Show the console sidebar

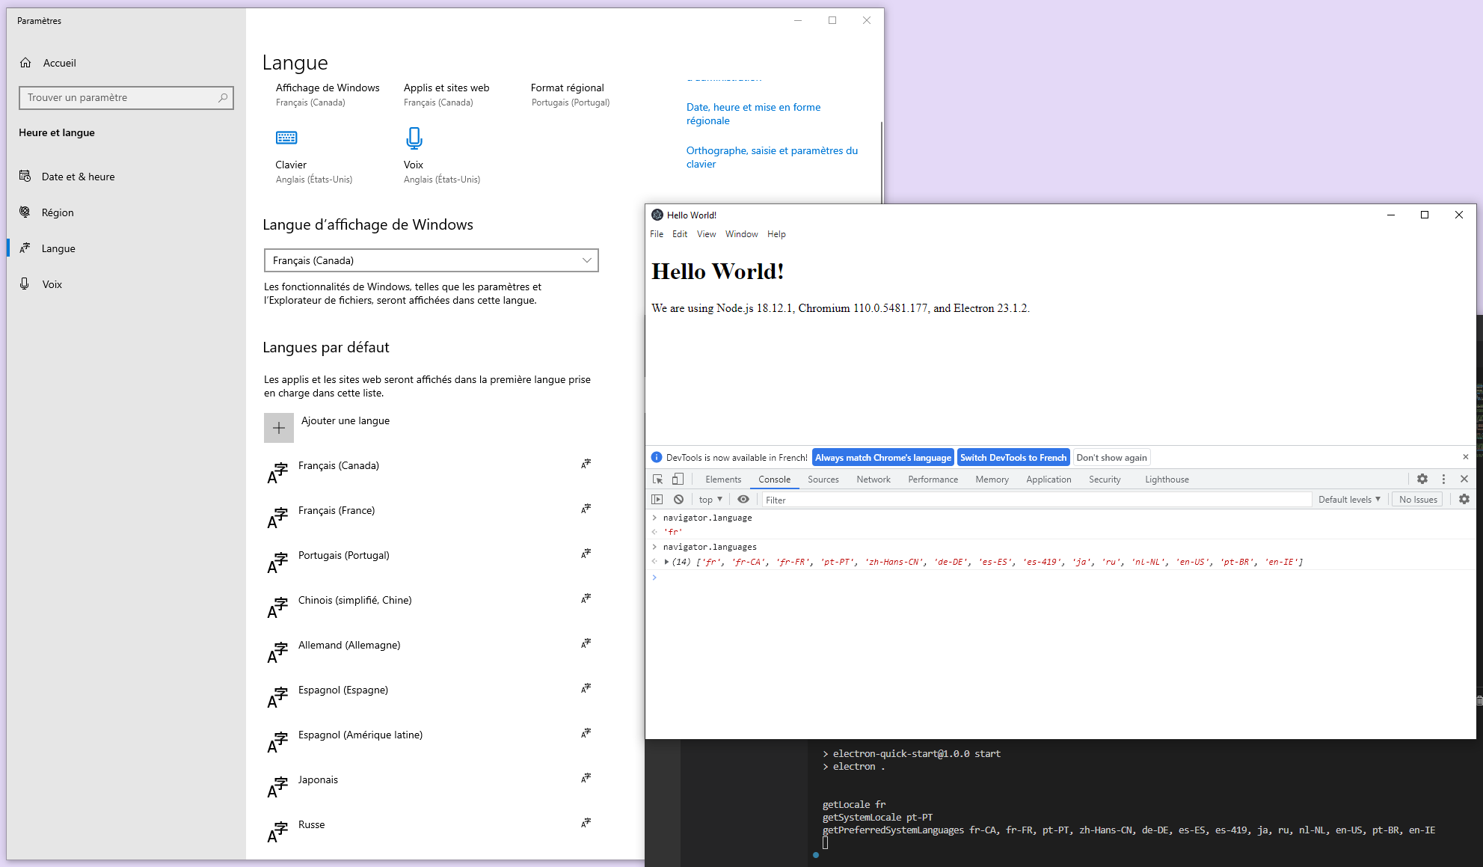coord(657,499)
